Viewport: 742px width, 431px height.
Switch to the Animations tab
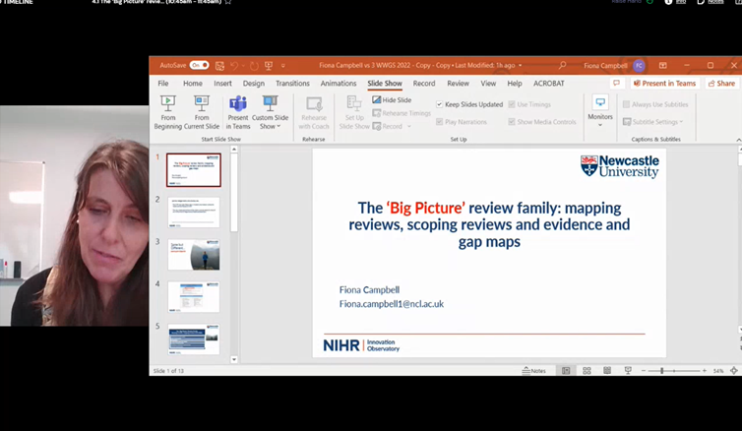click(339, 84)
